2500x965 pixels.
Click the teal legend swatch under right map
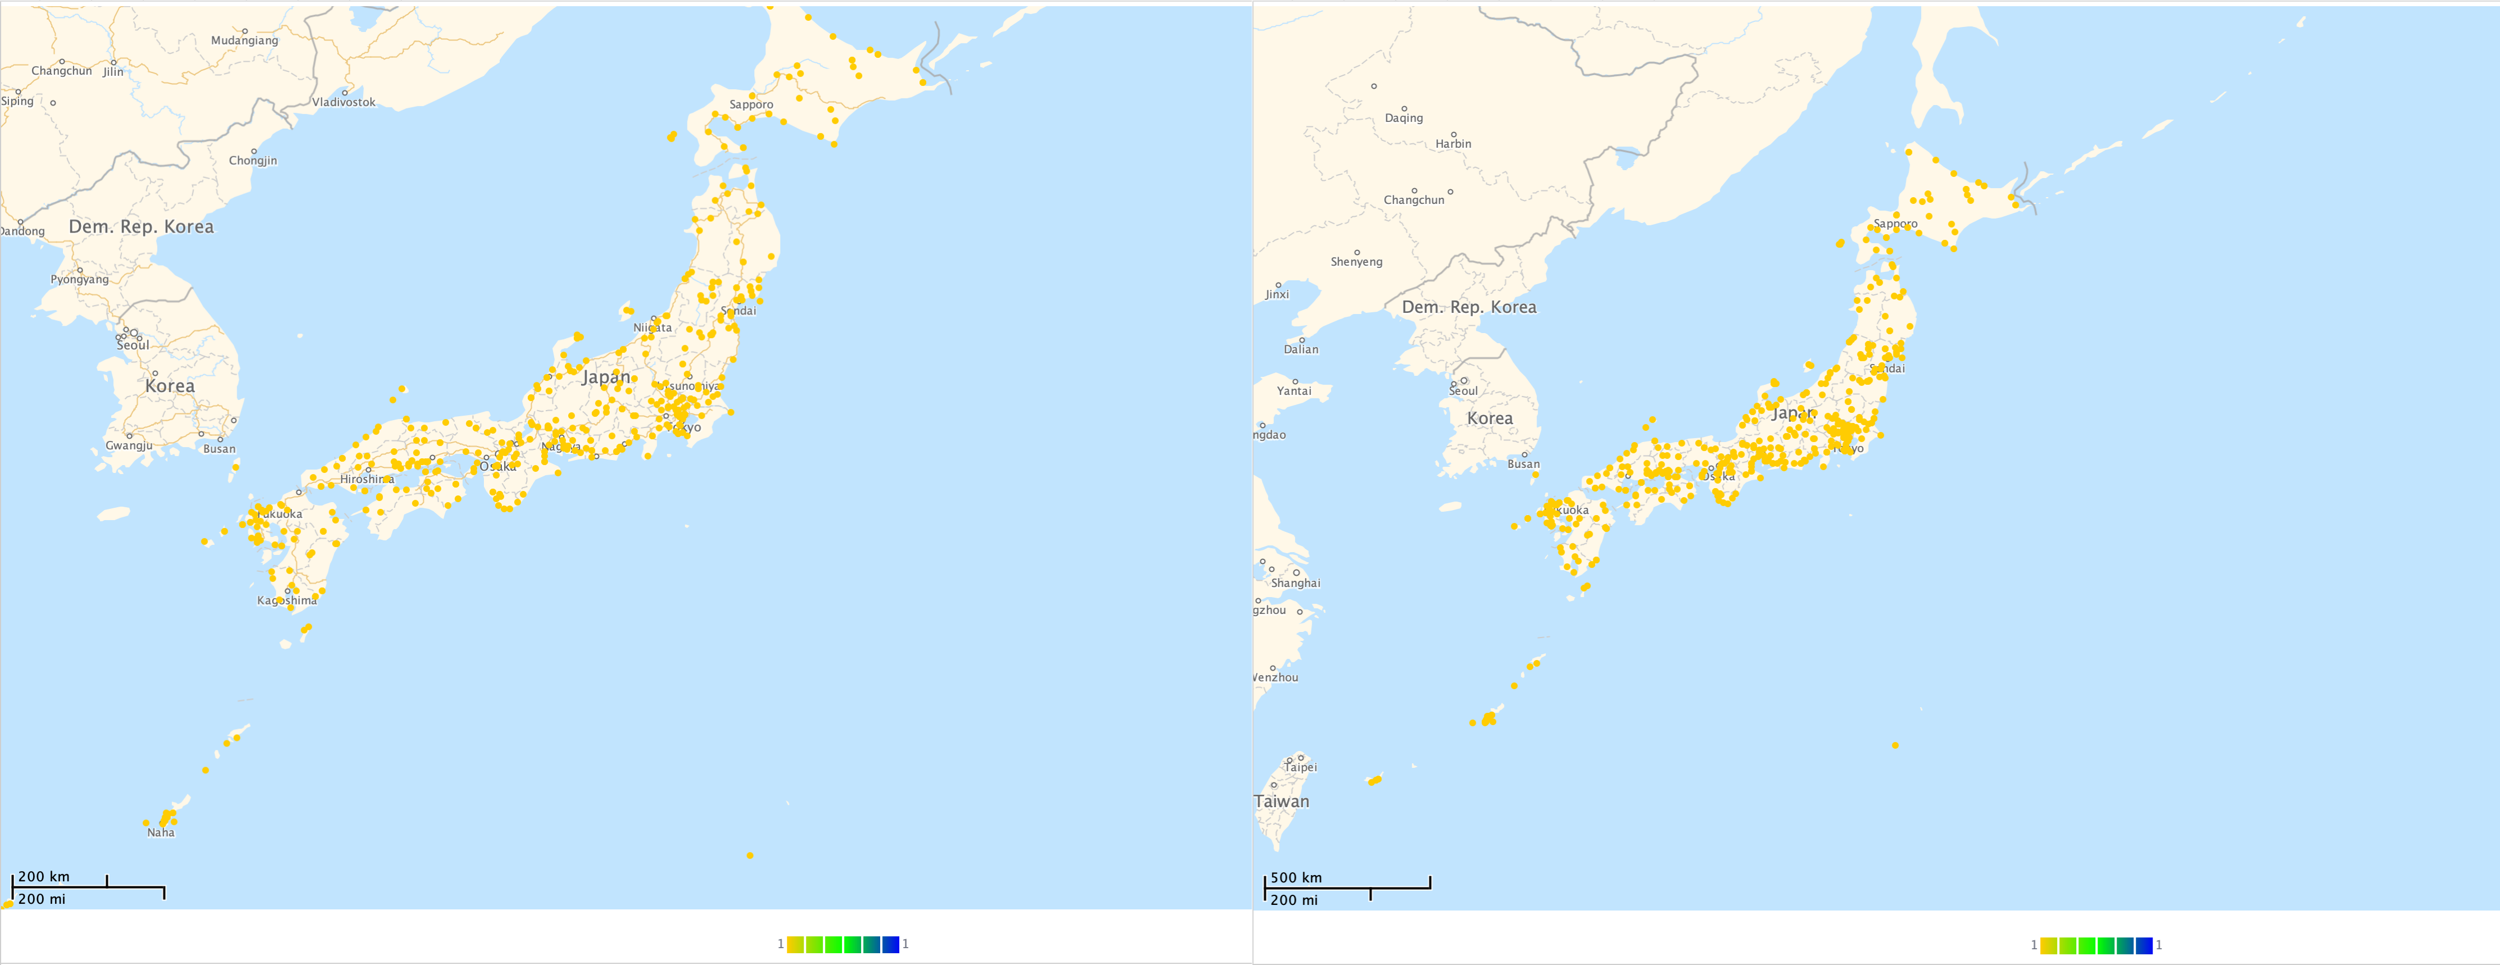tap(2125, 945)
